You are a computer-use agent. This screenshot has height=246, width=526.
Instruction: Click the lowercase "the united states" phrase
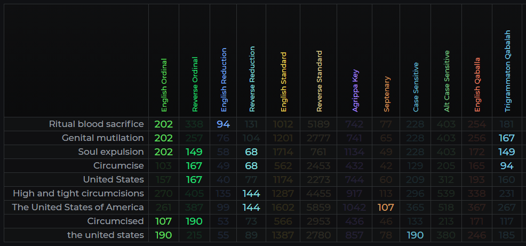coord(106,235)
